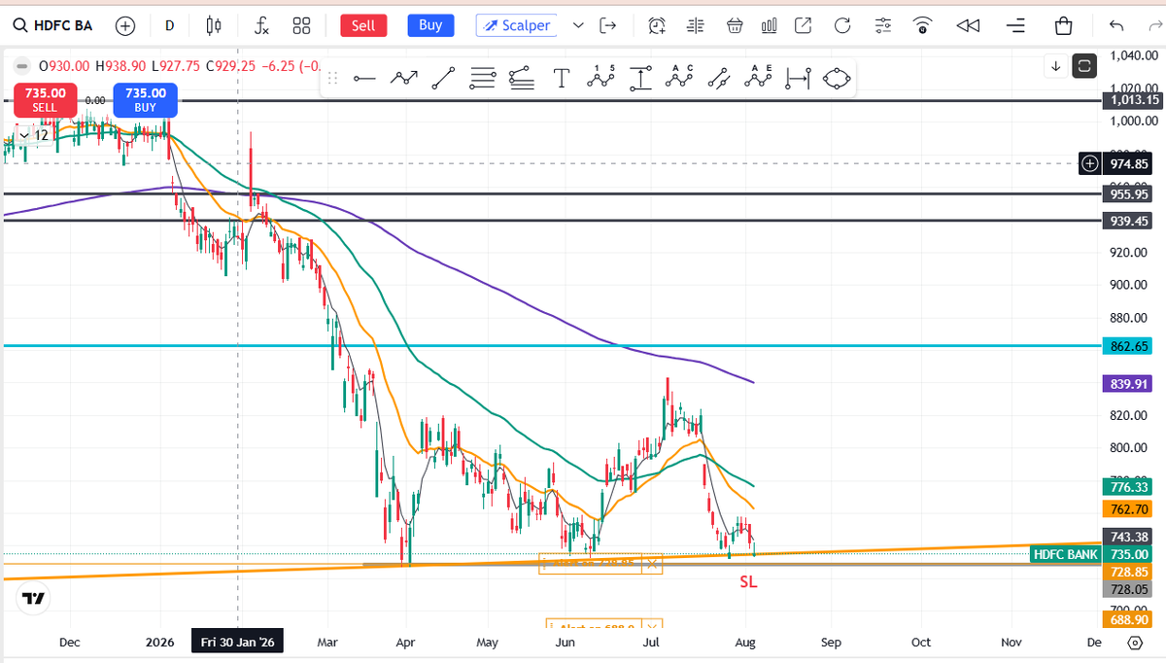Screen dimensions: 1166x663
Task: Click the red Sell button in toolbar
Action: 363,26
